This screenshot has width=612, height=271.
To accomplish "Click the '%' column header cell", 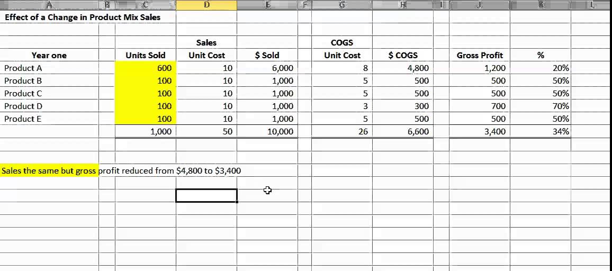I will (540, 55).
